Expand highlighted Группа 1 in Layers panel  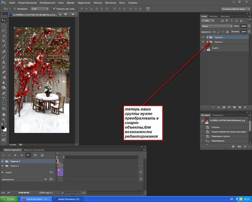pyautogui.click(x=207, y=37)
